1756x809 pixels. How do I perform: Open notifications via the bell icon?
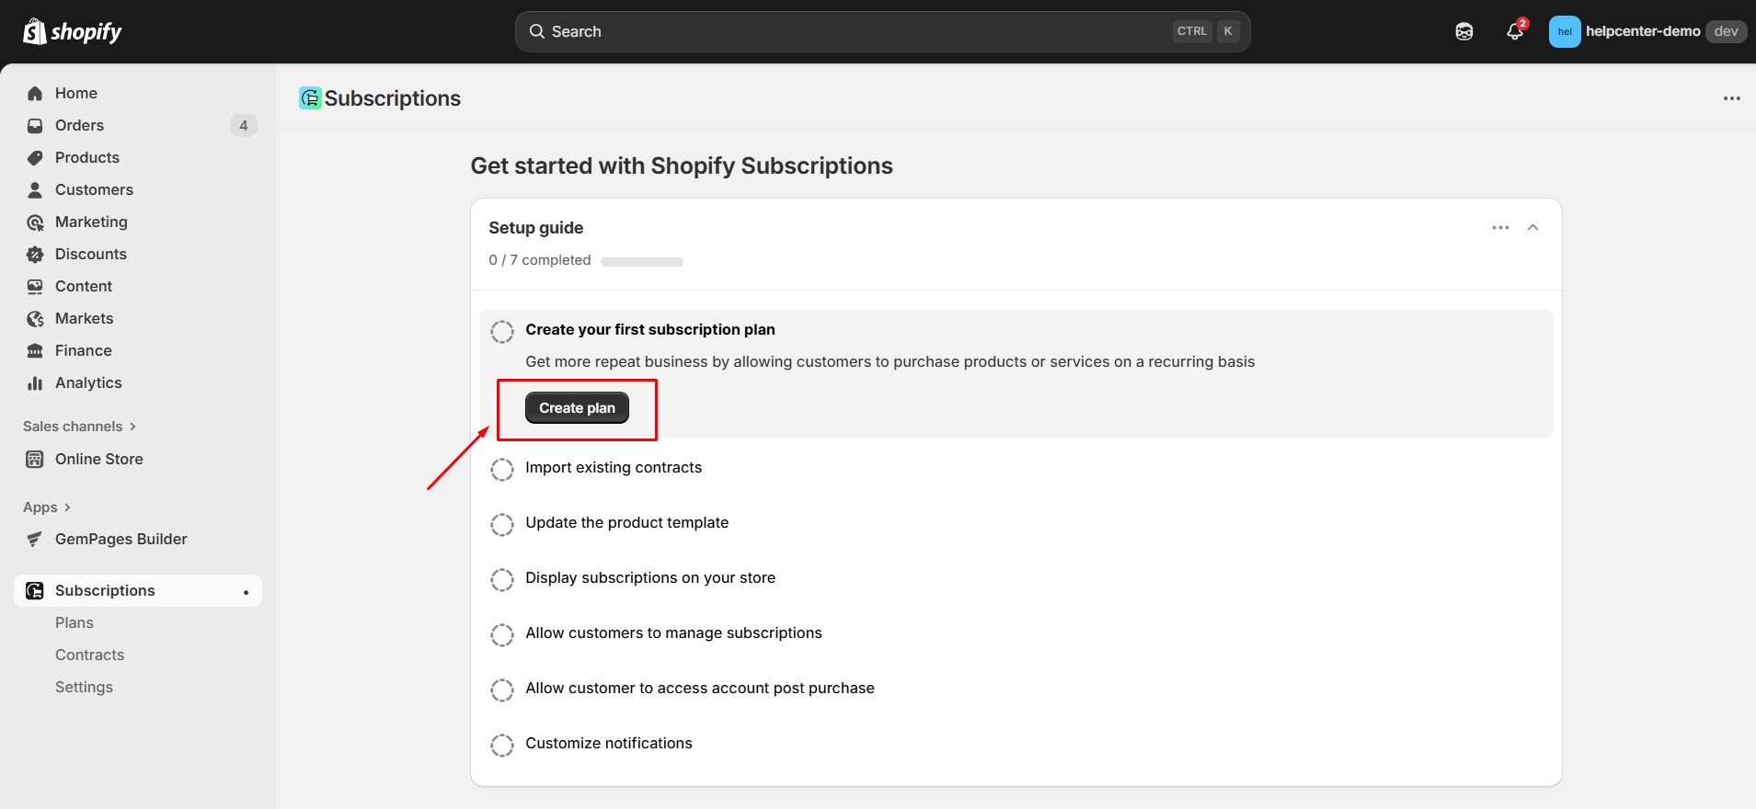(1513, 31)
